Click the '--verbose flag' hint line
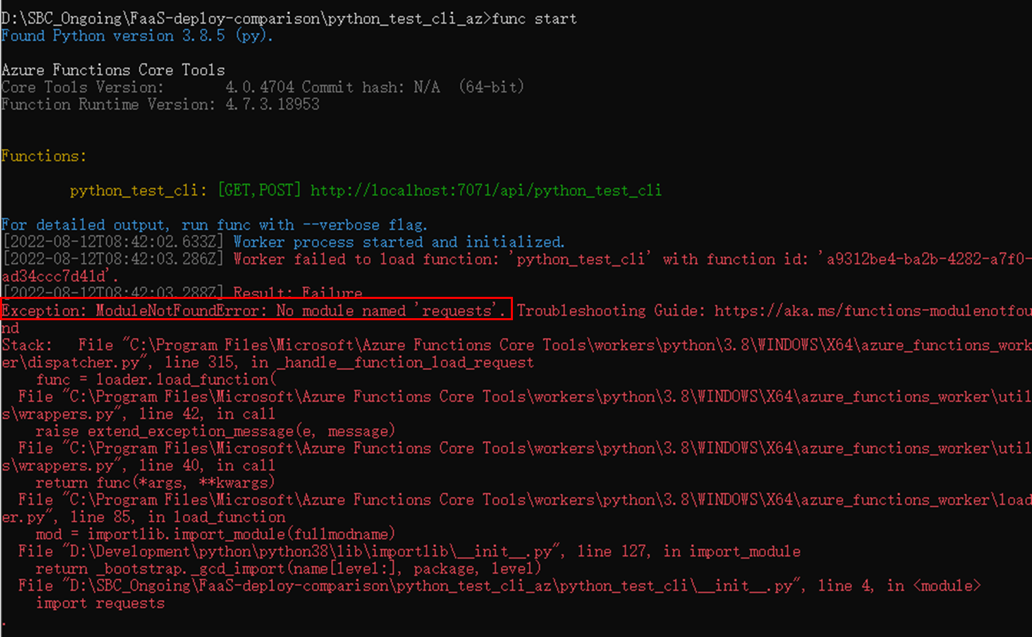 214,225
